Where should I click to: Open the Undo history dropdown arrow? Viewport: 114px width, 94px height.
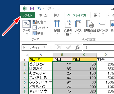coord(43,8)
